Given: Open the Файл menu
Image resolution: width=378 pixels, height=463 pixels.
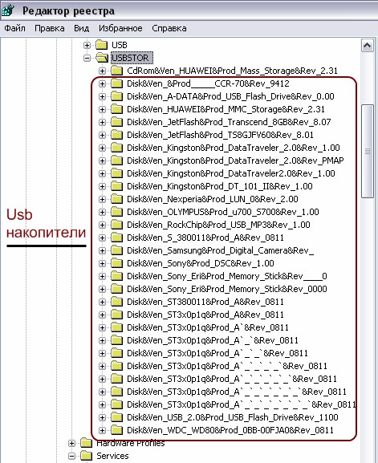Looking at the screenshot, I should [14, 28].
